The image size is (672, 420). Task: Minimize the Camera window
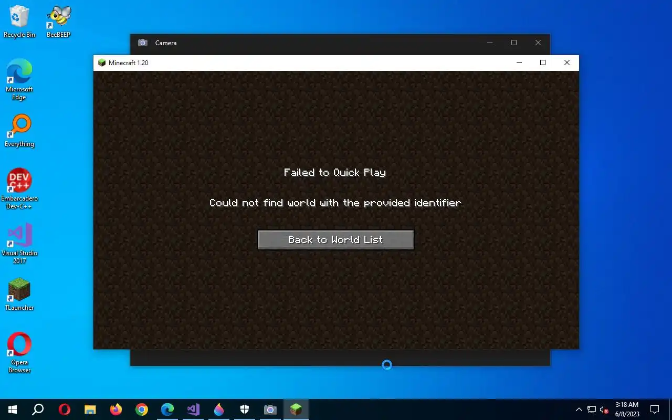[490, 43]
